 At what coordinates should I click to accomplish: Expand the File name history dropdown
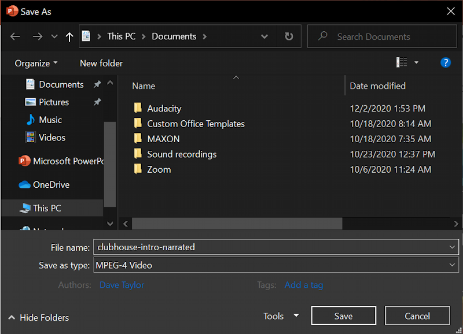[452, 247]
